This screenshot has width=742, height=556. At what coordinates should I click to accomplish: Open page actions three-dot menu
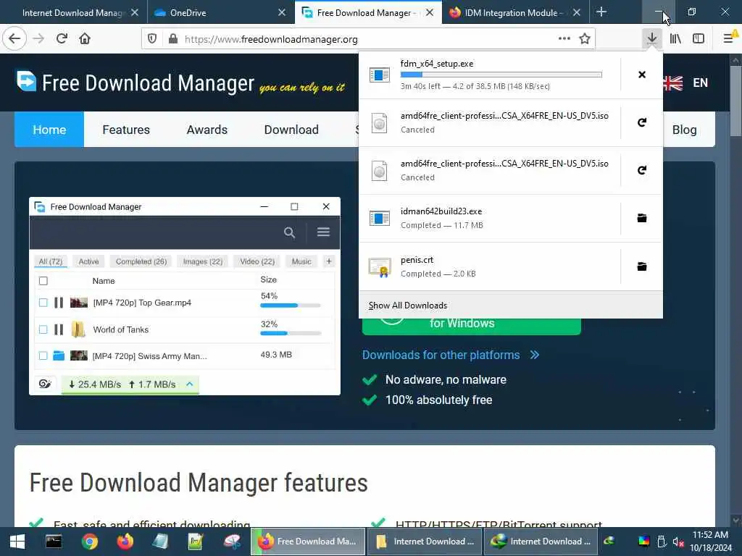click(x=564, y=39)
